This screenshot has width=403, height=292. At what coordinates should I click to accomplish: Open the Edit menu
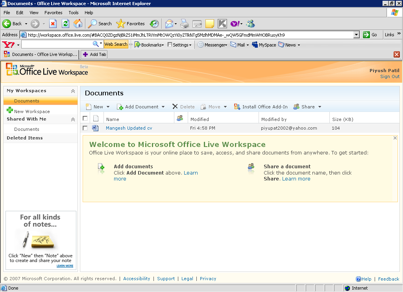point(20,13)
